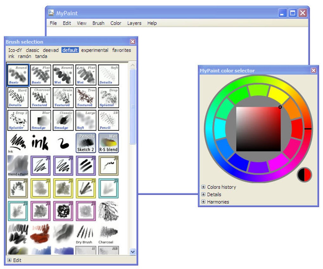Select the Grain Textured brush
This screenshot has width=323, height=269.
coord(63,98)
